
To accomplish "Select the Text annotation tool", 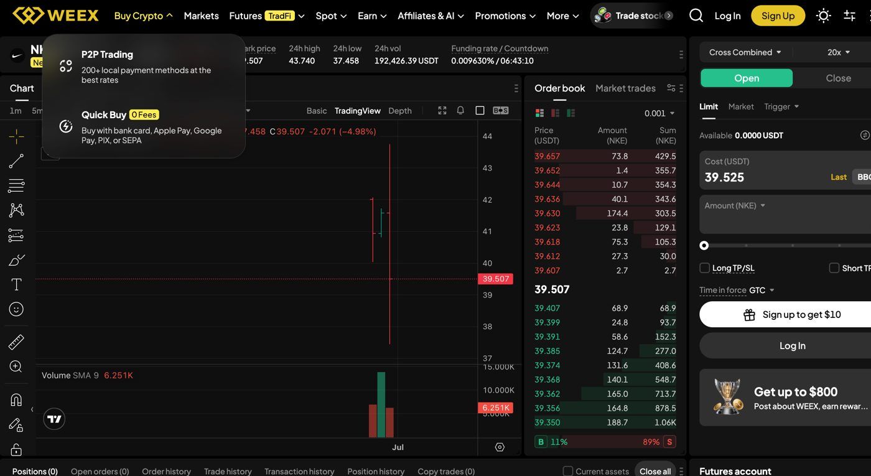I will [16, 284].
